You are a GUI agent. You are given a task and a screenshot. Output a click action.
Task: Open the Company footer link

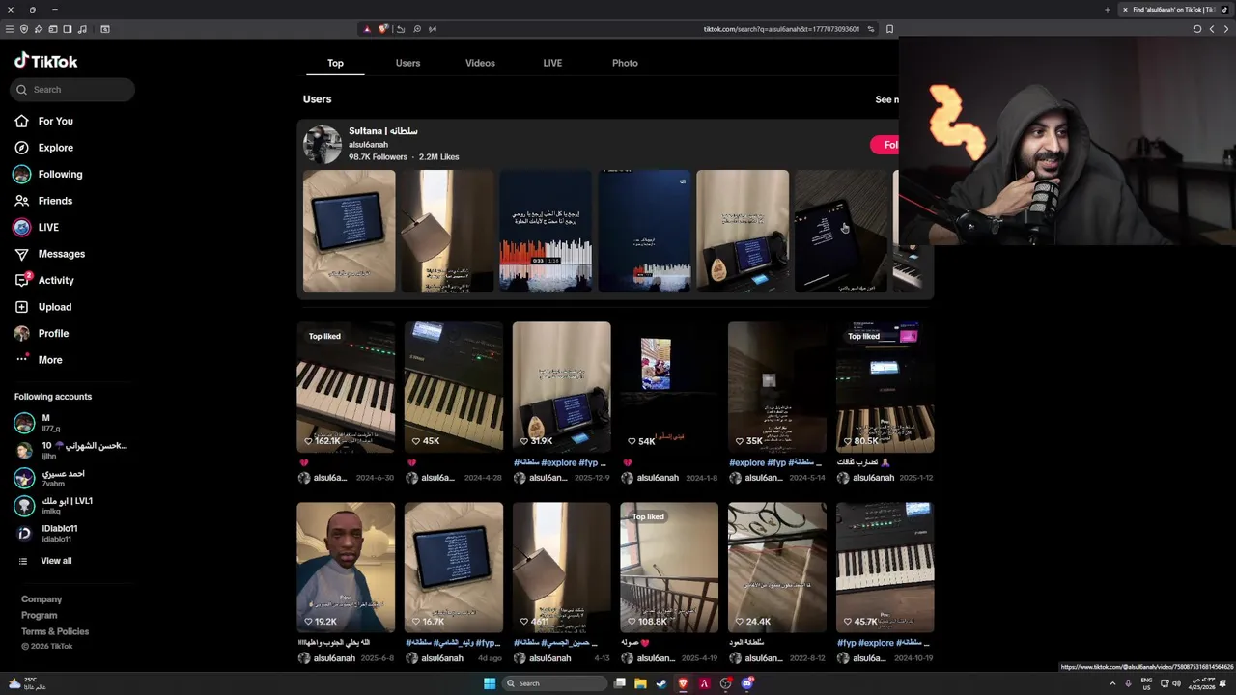42,599
